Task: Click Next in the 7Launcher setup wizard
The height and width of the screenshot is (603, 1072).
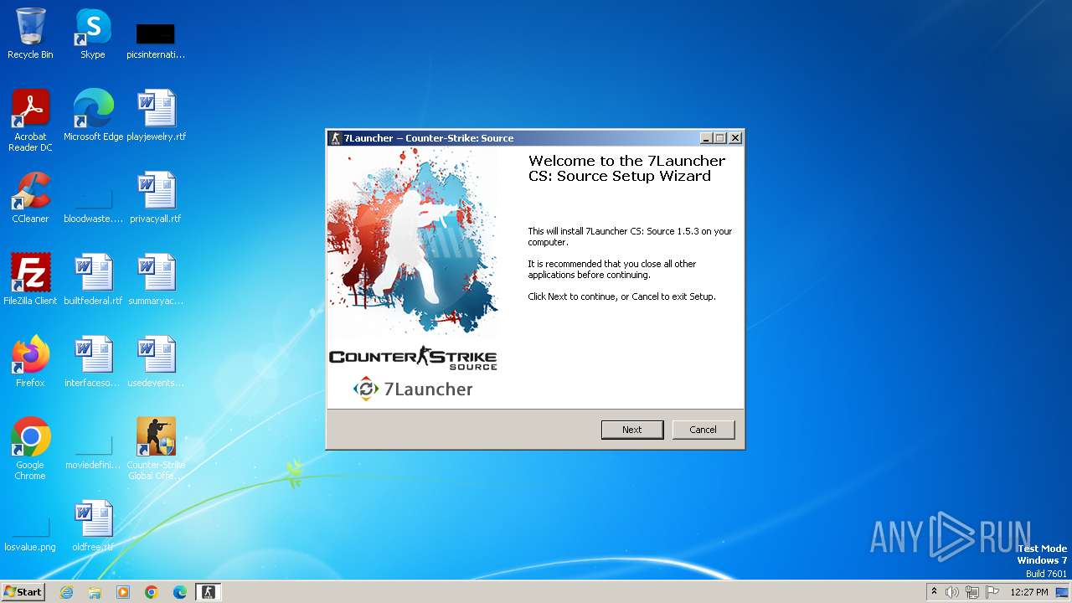Action: [x=631, y=430]
